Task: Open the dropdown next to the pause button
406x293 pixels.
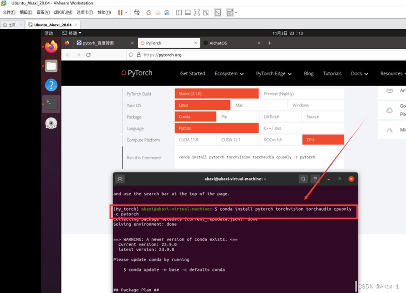Action: [x=126, y=12]
